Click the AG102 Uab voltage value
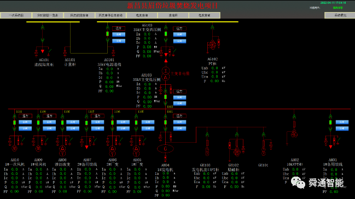355x199 pixels. point(214,68)
